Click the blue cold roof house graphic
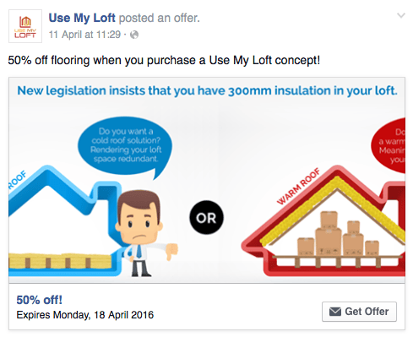413x337 pixels. tap(63, 220)
